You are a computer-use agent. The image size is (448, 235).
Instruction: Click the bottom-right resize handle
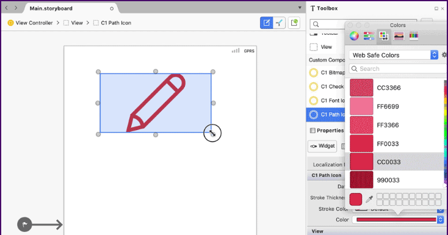[212, 134]
